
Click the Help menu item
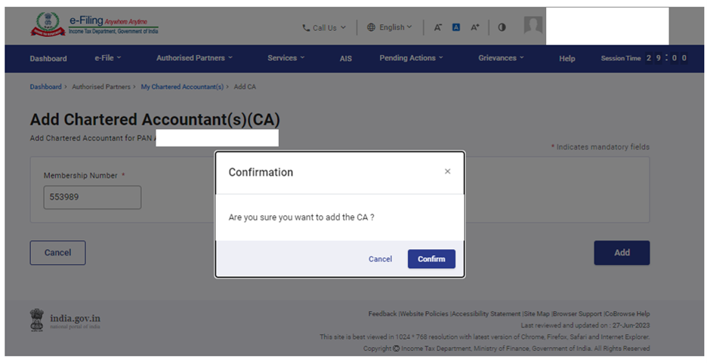pyautogui.click(x=567, y=58)
